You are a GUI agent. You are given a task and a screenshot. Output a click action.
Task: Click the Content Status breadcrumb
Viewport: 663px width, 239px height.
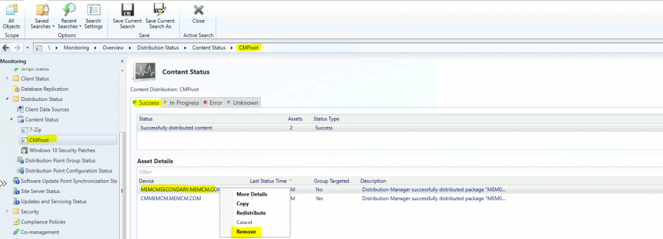point(209,48)
